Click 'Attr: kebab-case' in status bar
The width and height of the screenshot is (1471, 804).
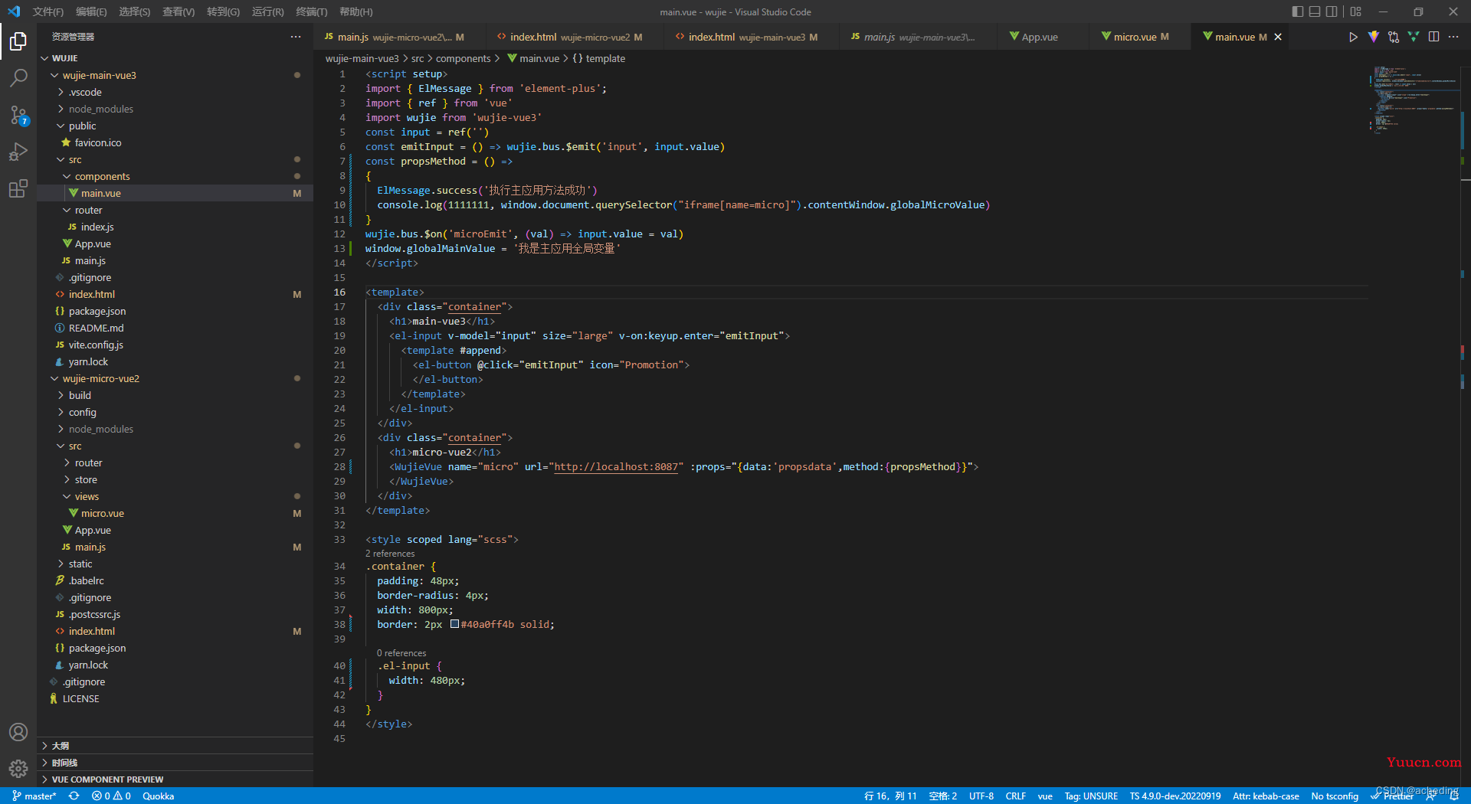pos(1266,796)
